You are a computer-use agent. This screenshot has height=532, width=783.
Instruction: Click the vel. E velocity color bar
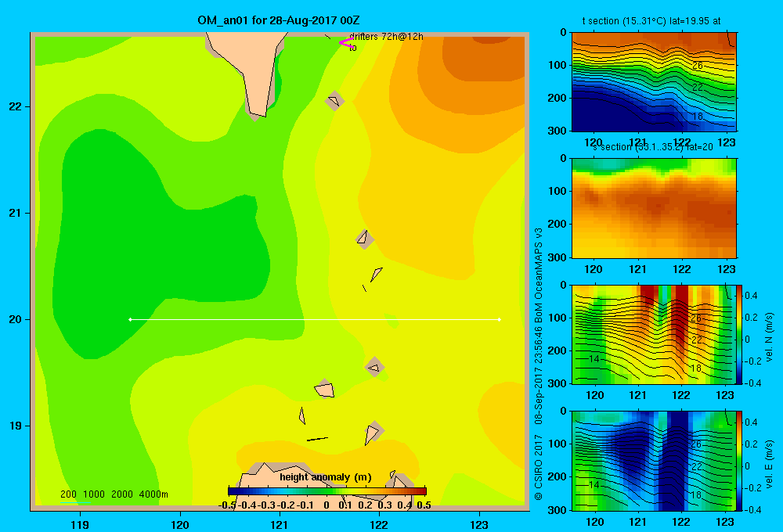tap(739, 461)
